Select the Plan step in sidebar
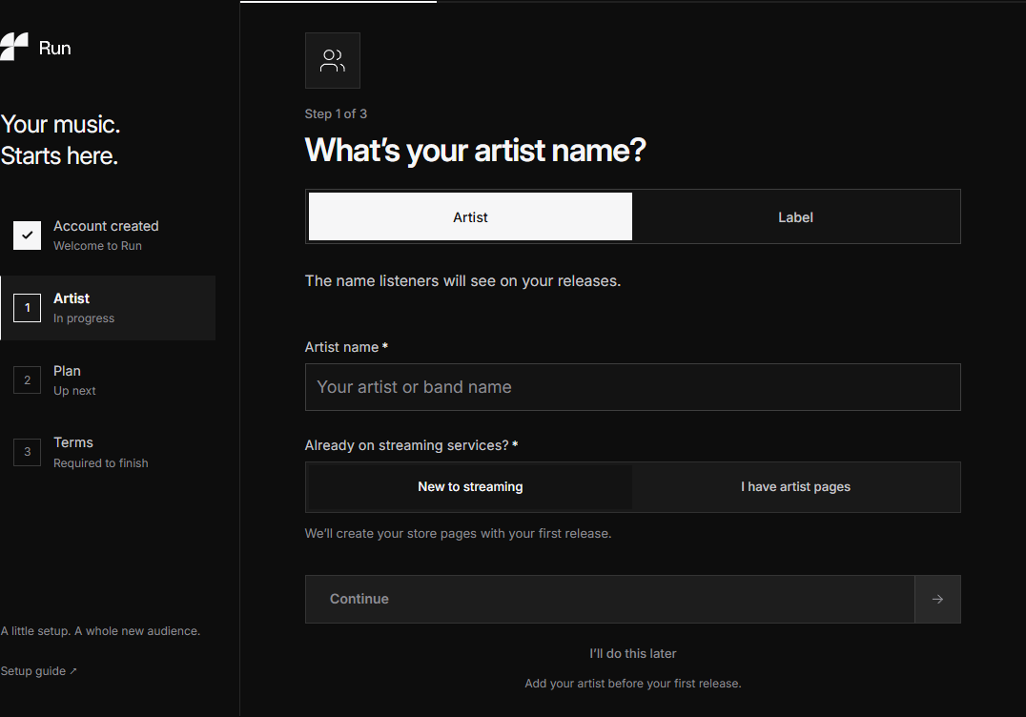Viewport: 1026px width, 717px height. click(x=108, y=380)
